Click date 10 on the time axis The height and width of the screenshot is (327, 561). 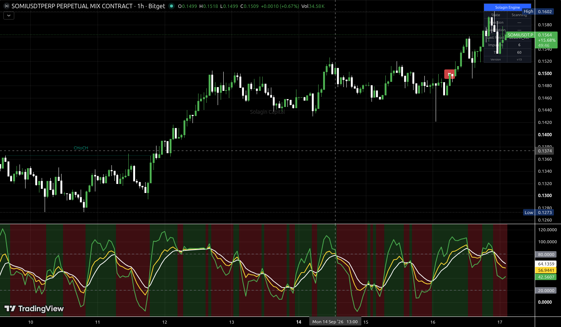31,322
